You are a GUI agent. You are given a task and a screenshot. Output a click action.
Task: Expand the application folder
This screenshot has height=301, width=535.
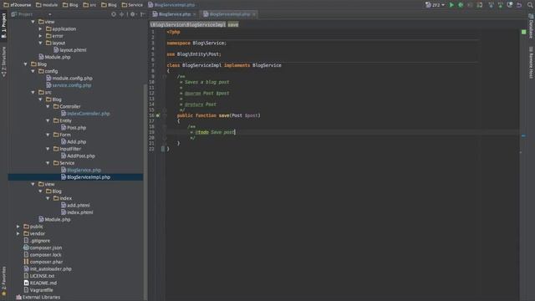[40, 28]
